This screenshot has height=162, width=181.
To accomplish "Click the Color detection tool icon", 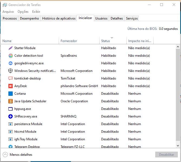I will pos(11,56).
